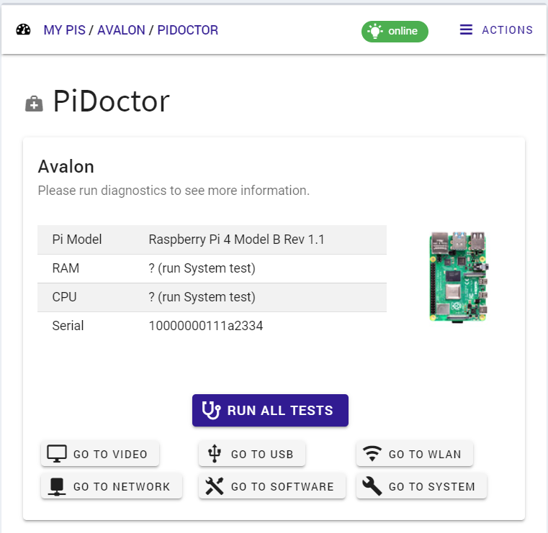Image resolution: width=548 pixels, height=533 pixels.
Task: Click the Raspberry Pi board thumbnail
Action: coord(459,276)
